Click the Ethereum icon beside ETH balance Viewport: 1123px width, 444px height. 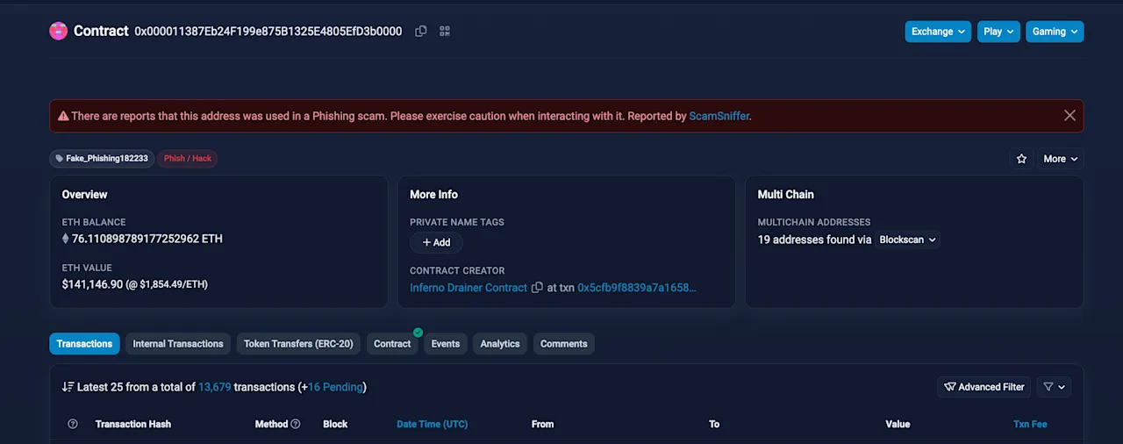(65, 239)
